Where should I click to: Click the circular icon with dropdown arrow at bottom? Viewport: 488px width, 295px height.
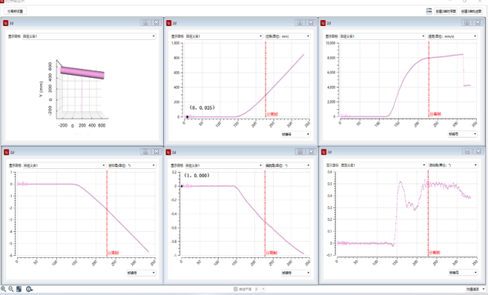pyautogui.click(x=29, y=289)
